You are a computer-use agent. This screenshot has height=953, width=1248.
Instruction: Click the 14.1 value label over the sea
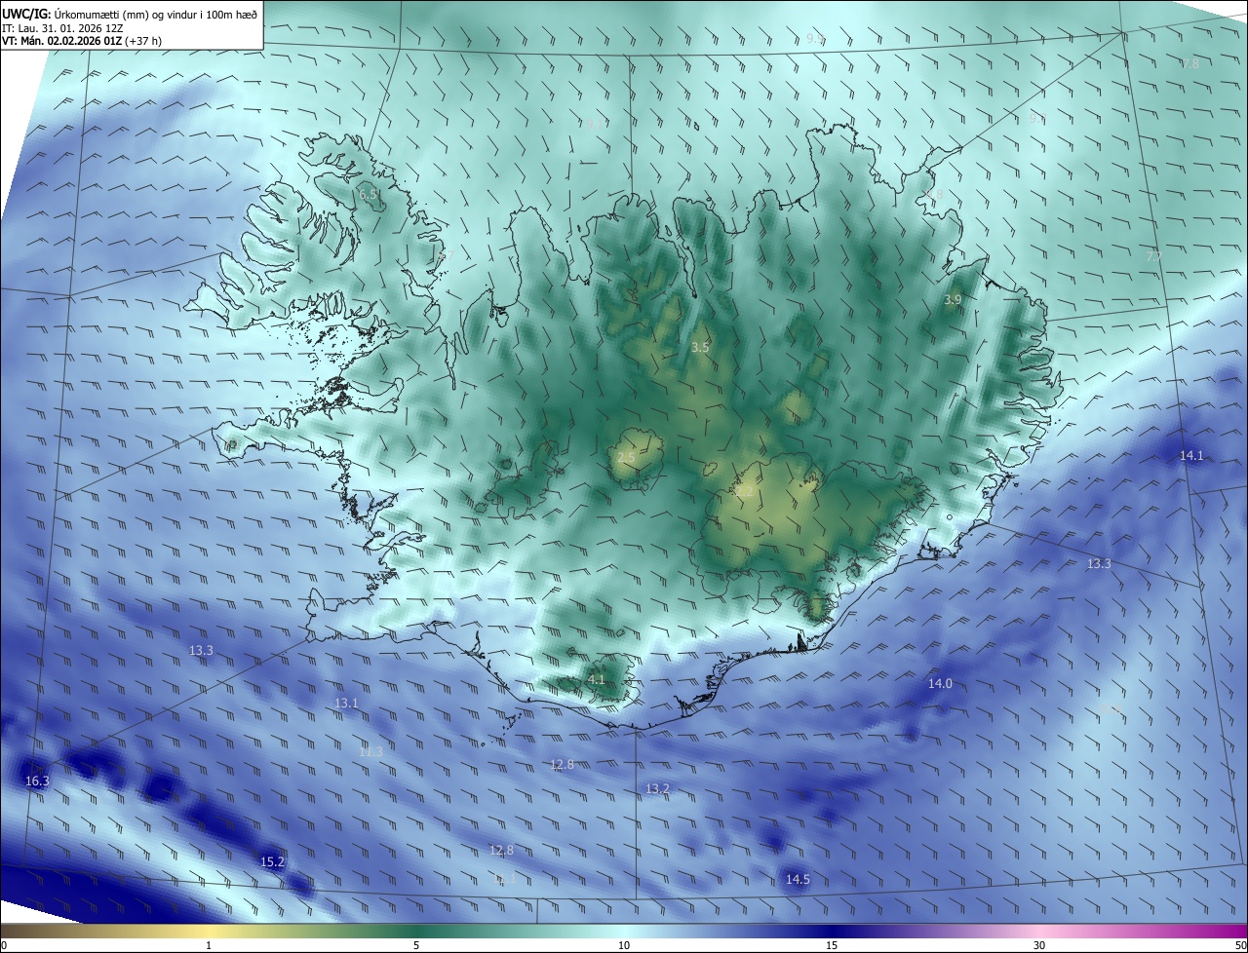(1191, 456)
